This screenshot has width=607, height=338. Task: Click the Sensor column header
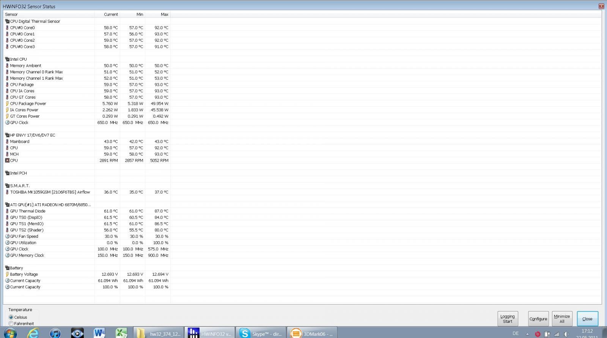pos(49,14)
